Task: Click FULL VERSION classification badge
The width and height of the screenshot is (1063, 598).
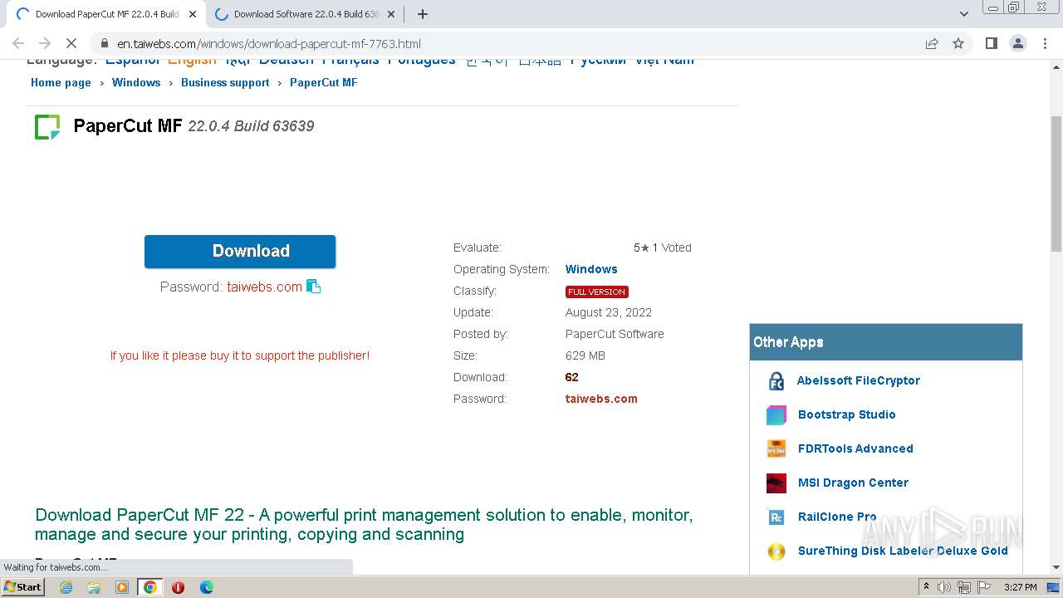Action: [x=597, y=292]
